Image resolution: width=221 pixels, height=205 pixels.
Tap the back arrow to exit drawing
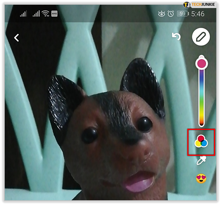[16, 37]
